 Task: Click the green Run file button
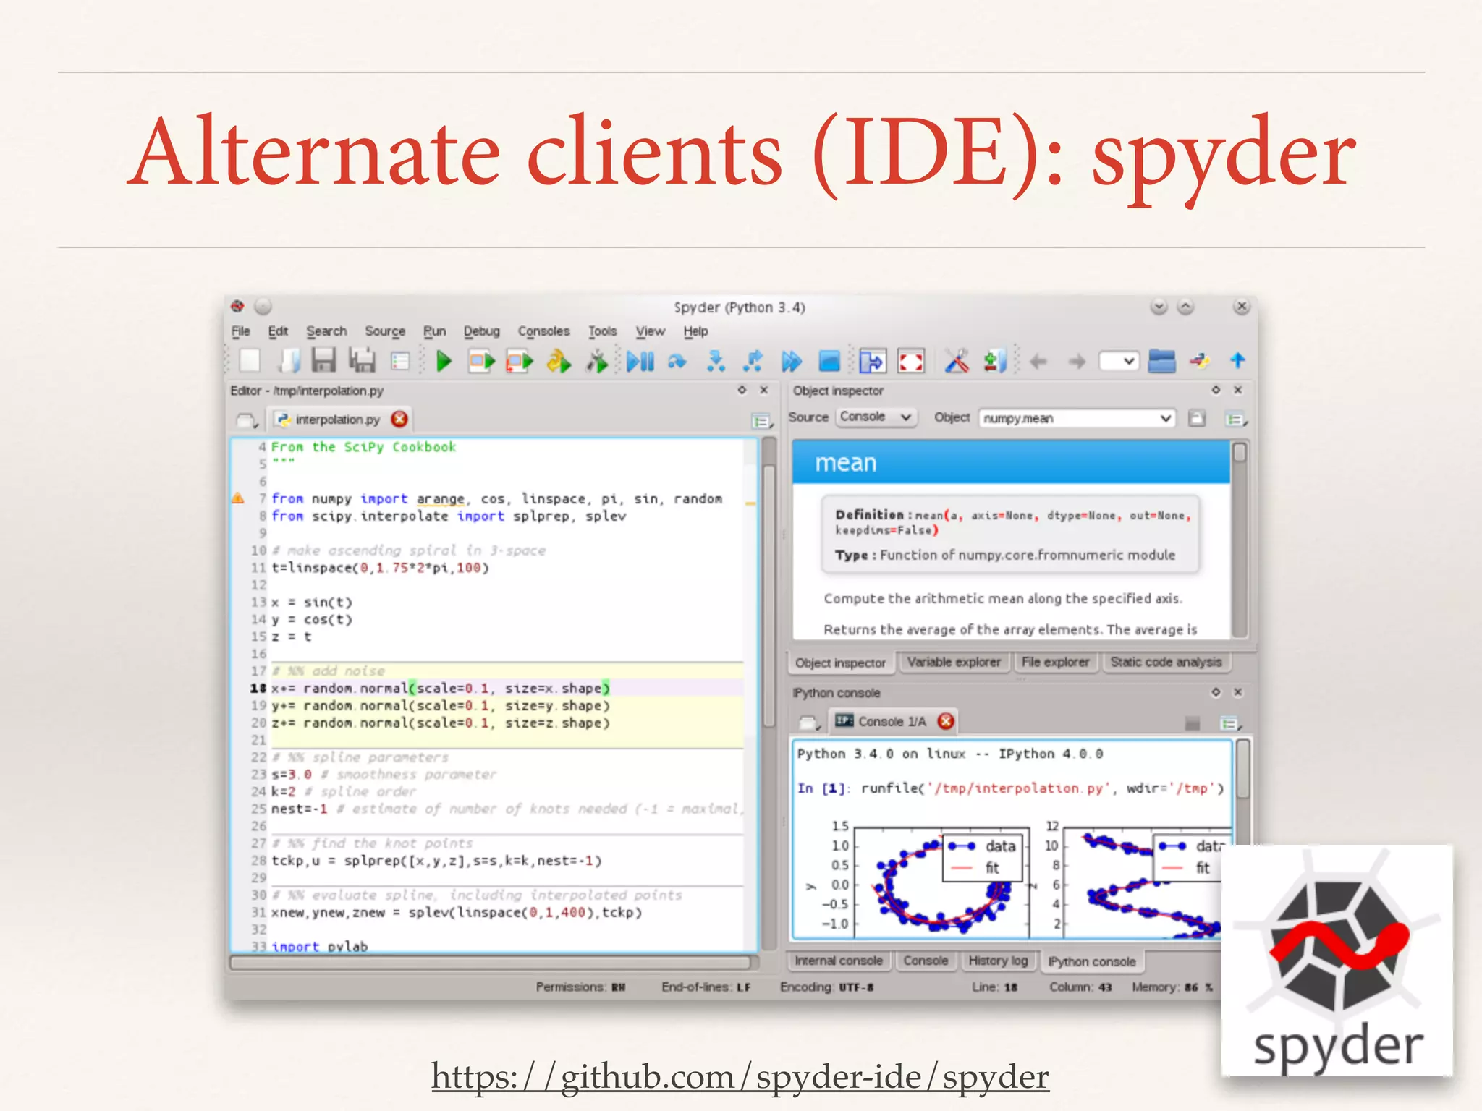point(444,360)
